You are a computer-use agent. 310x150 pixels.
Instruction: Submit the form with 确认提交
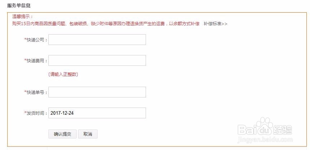tap(63, 134)
